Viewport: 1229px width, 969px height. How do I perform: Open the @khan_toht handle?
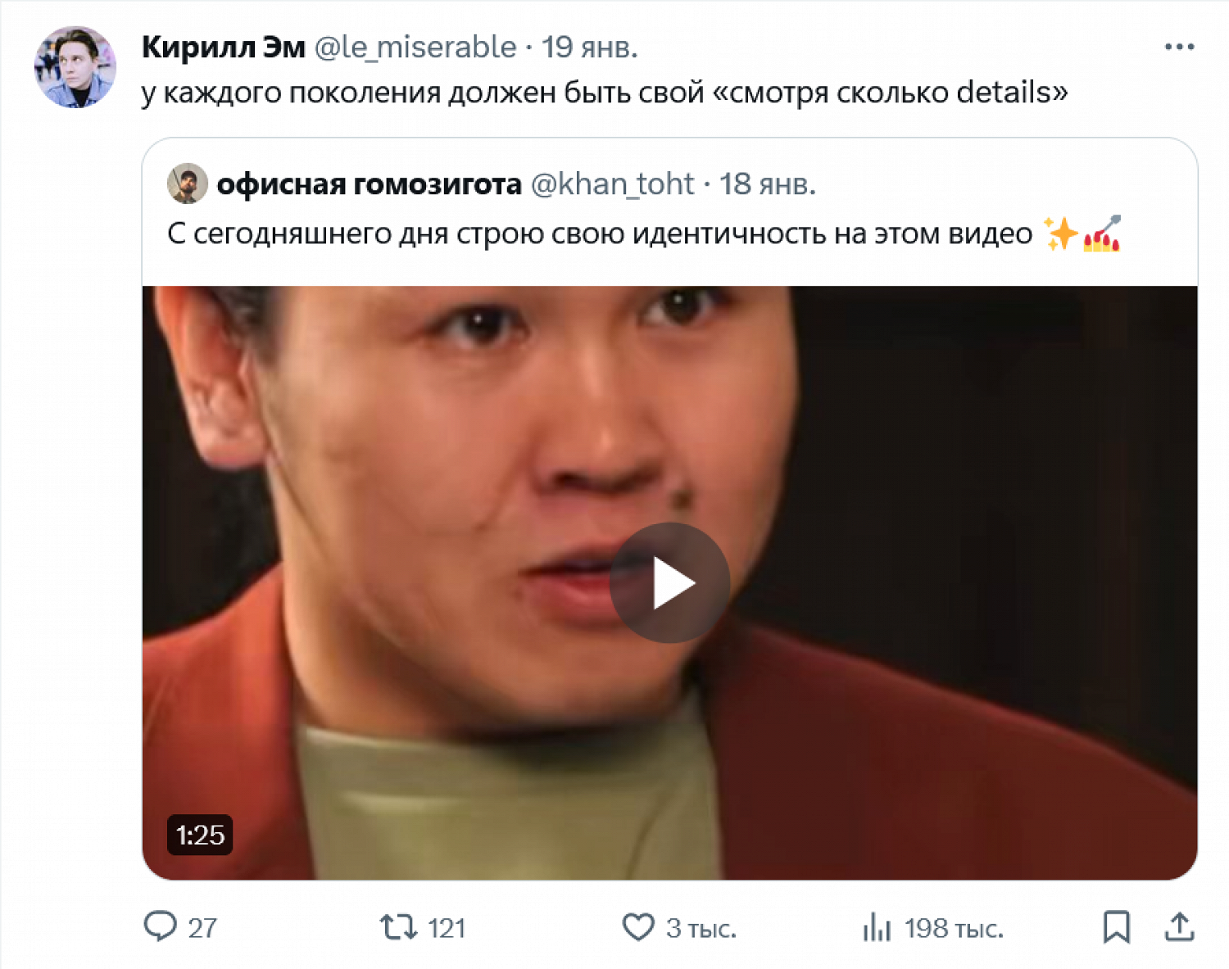[613, 184]
